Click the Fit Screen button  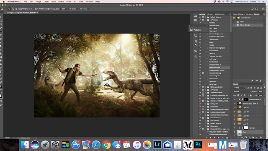pyautogui.click(x=72, y=9)
